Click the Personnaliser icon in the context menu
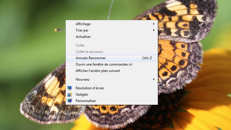This screenshot has height=130, width=231. tap(70, 101)
